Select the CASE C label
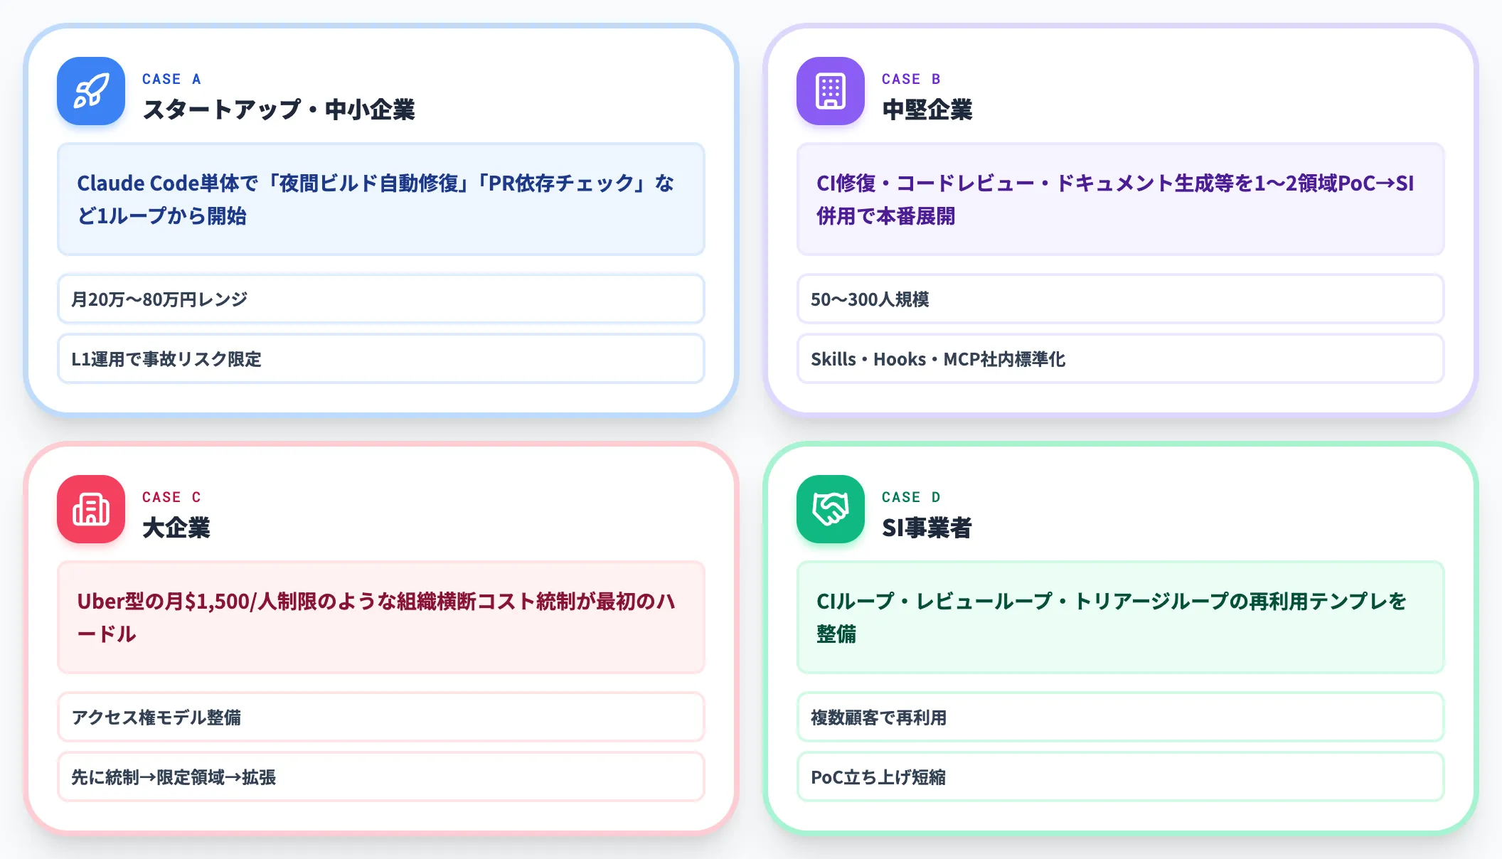This screenshot has width=1502, height=859. click(x=172, y=497)
